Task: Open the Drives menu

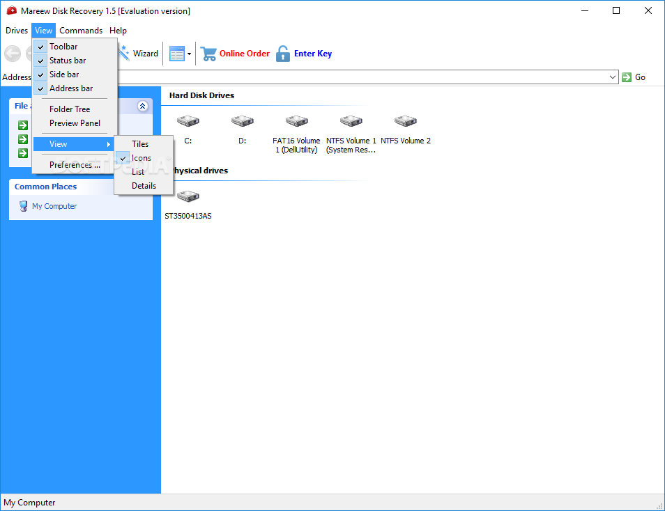Action: (x=17, y=31)
